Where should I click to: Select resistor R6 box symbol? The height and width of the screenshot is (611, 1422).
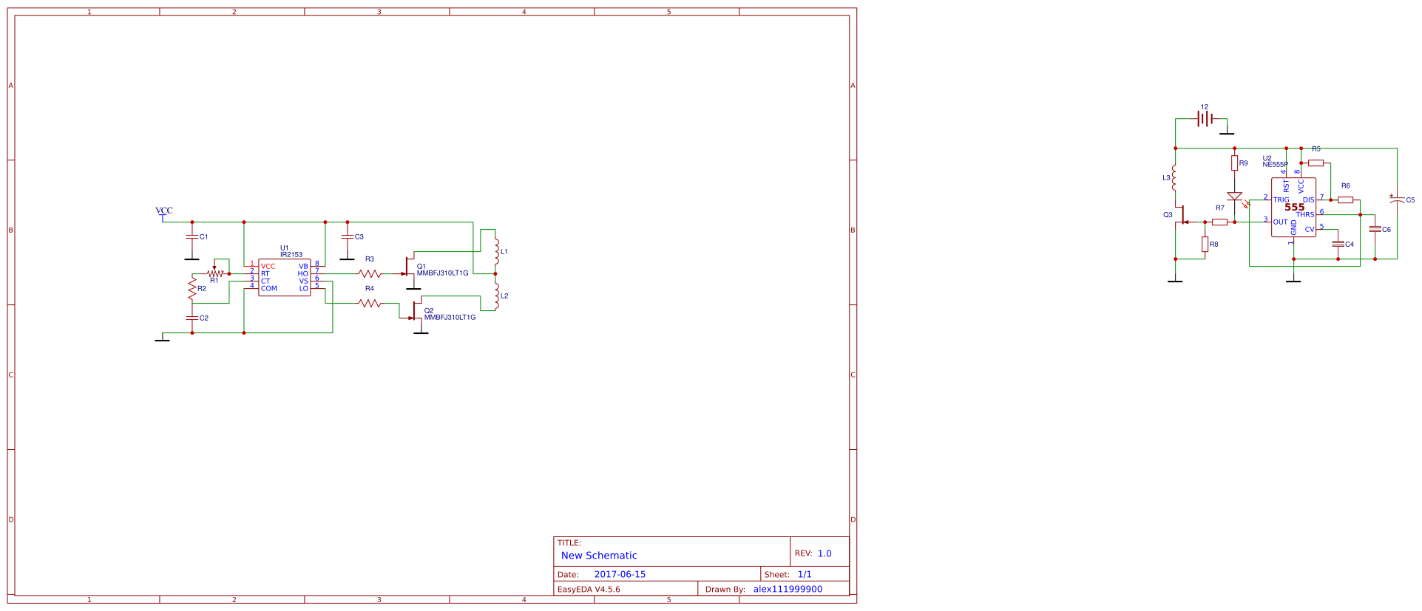tap(1345, 199)
